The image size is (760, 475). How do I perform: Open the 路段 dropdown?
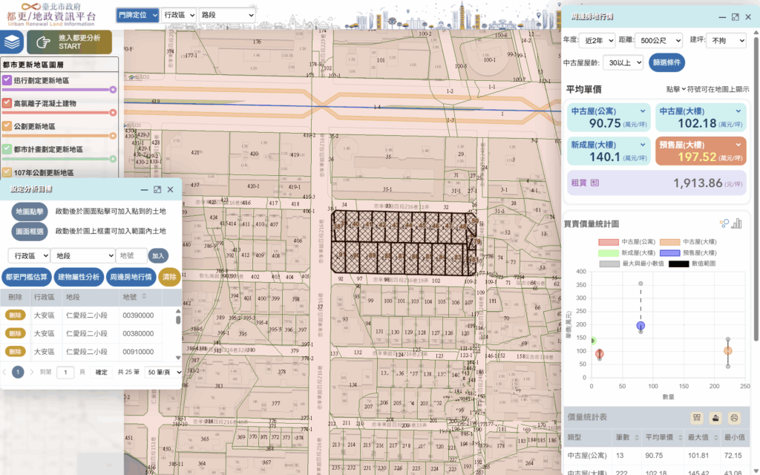coord(227,15)
